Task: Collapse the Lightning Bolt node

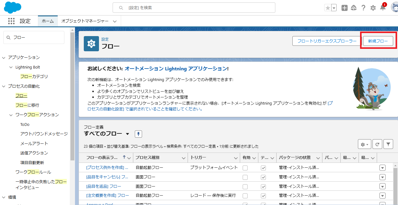Action: pyautogui.click(x=11, y=67)
